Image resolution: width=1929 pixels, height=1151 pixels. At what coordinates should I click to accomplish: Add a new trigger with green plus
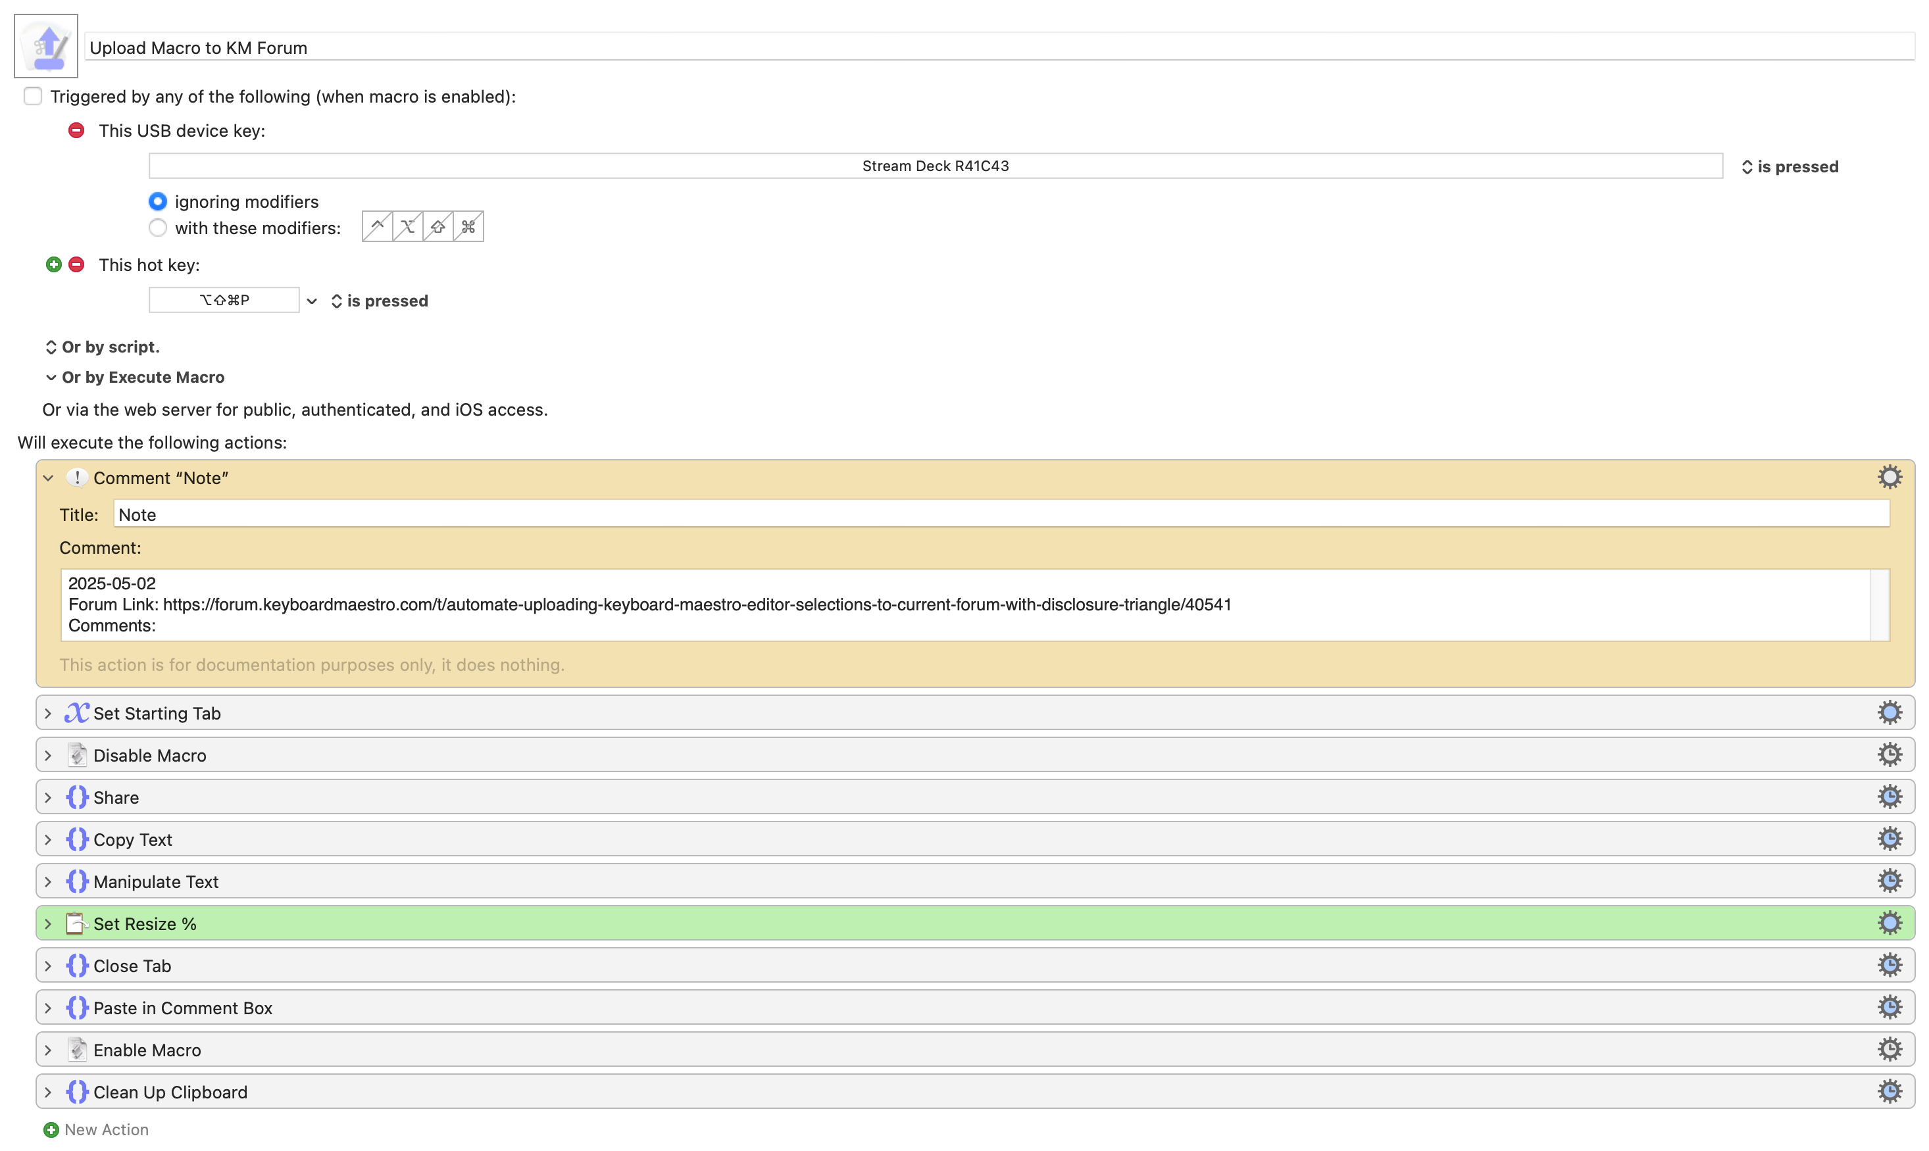coord(53,264)
